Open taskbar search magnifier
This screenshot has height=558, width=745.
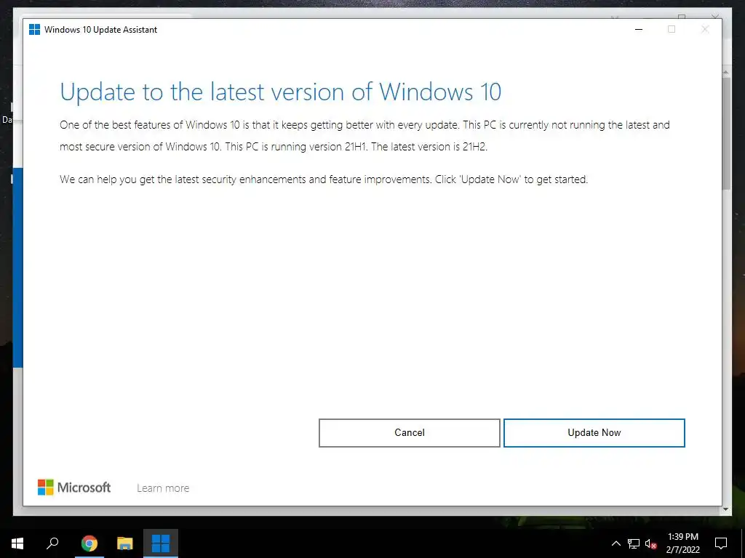52,543
